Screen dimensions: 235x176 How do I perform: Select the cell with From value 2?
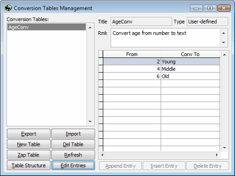click(132, 62)
